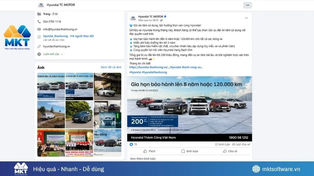Open the white car on hillside photo

(51, 114)
